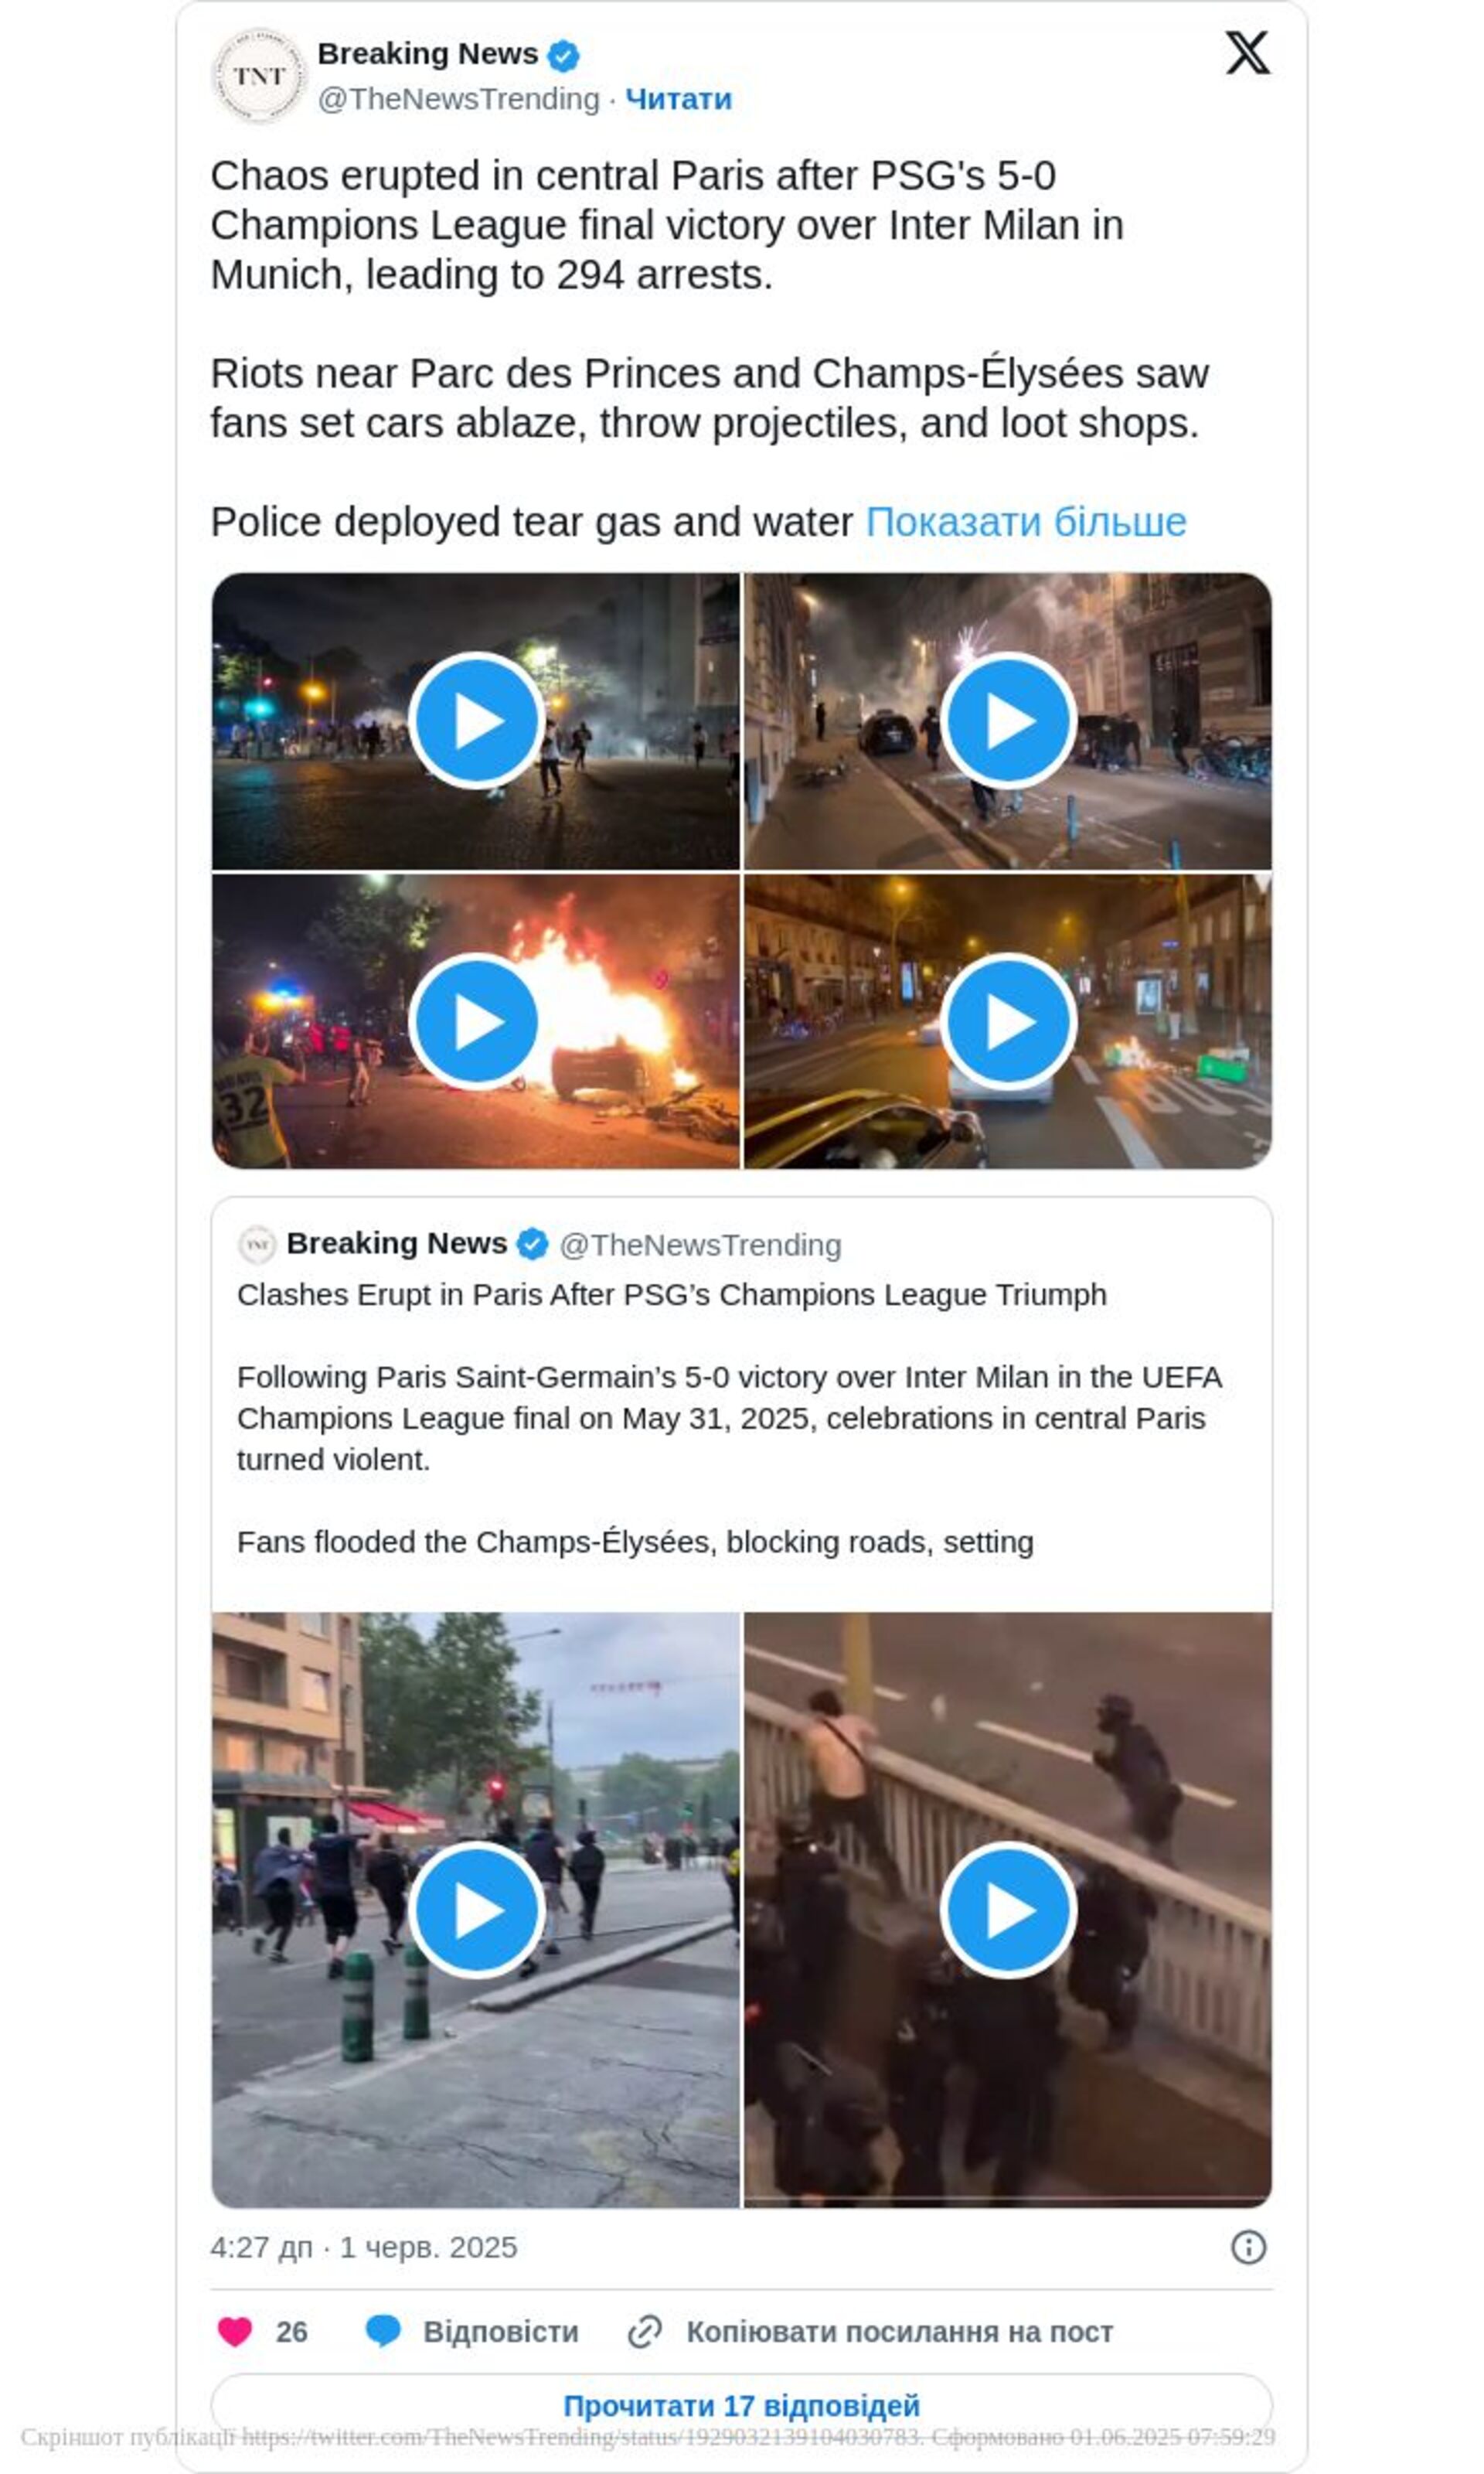Click the 4:27 дп timestamp link
1484x2474 pixels.
click(261, 2247)
